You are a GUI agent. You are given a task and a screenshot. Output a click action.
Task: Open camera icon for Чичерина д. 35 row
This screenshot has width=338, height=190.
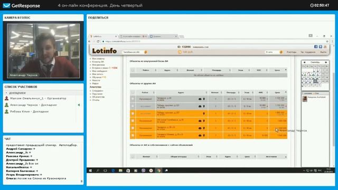200,128
